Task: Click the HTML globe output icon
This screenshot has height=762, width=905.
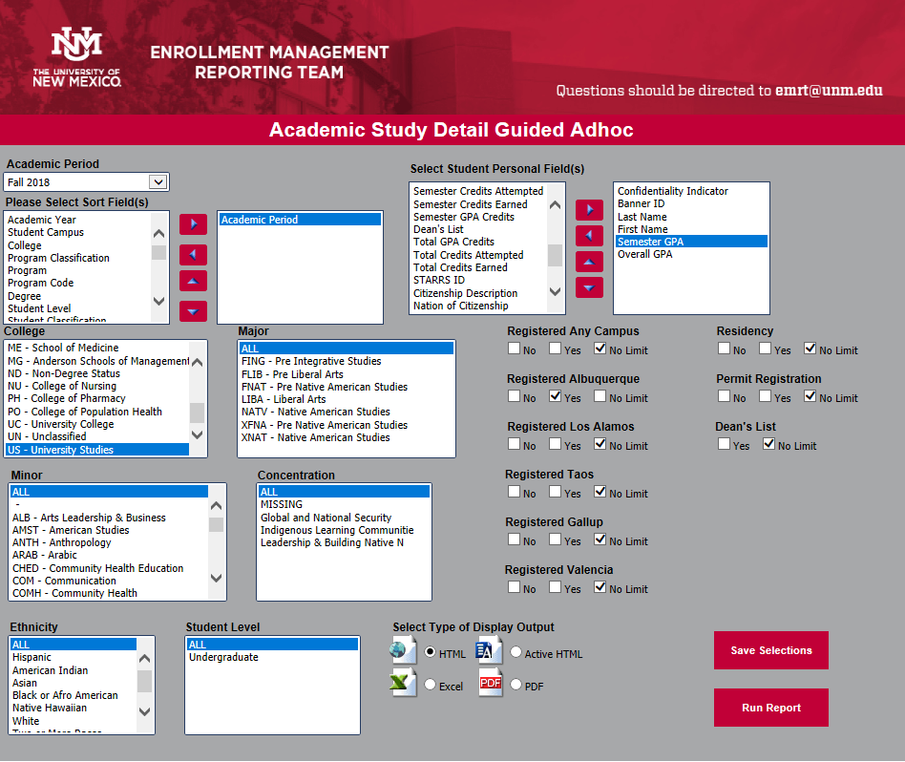Action: pyautogui.click(x=404, y=650)
